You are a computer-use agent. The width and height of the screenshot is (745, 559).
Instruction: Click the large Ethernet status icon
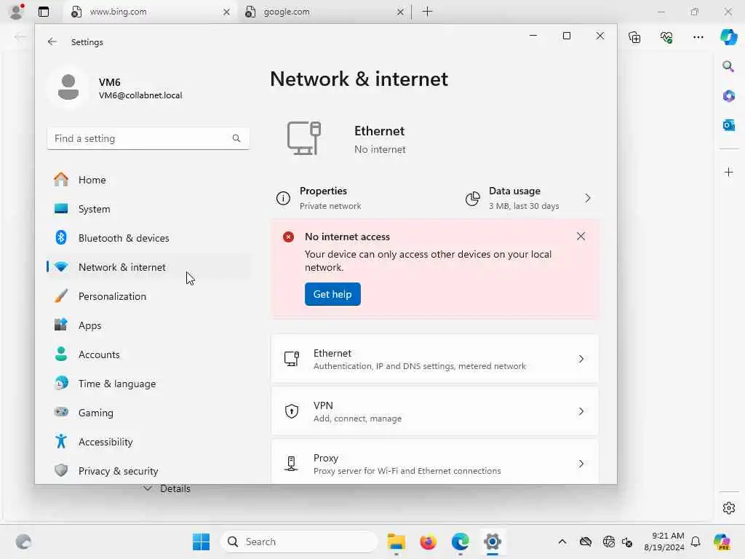[x=304, y=138]
